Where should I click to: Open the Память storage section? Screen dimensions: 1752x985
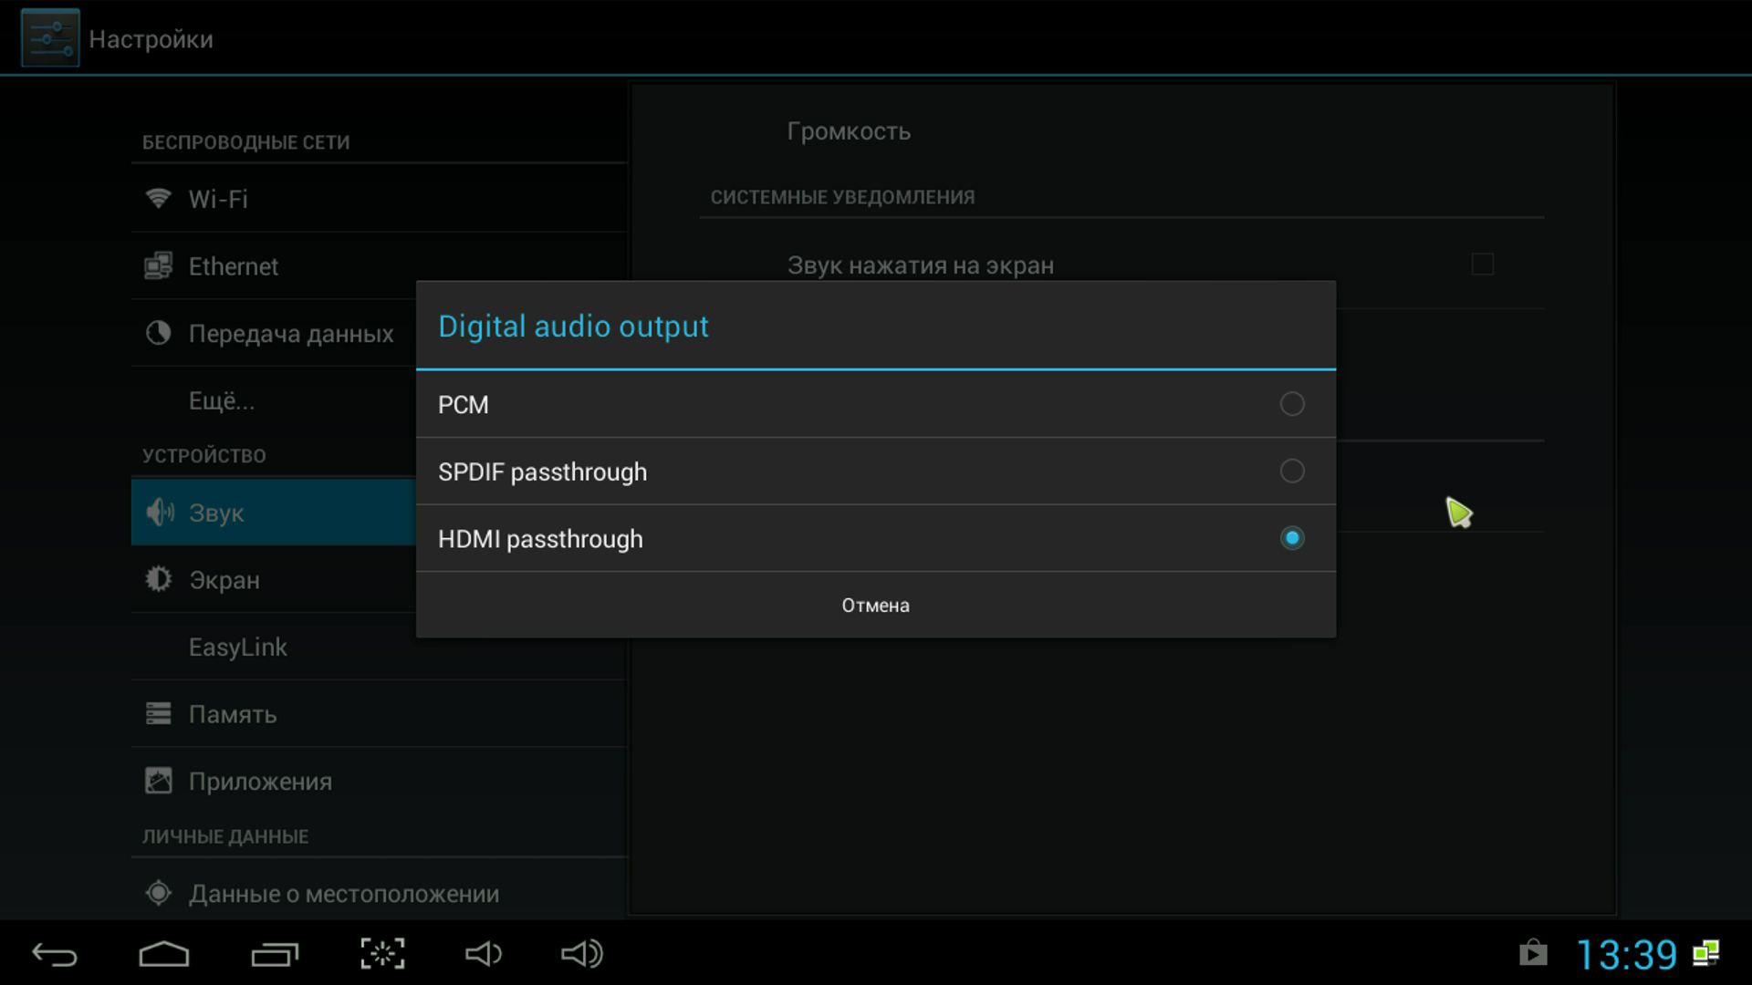[x=233, y=714]
